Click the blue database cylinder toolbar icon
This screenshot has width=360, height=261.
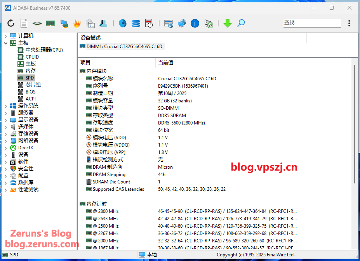136,23
